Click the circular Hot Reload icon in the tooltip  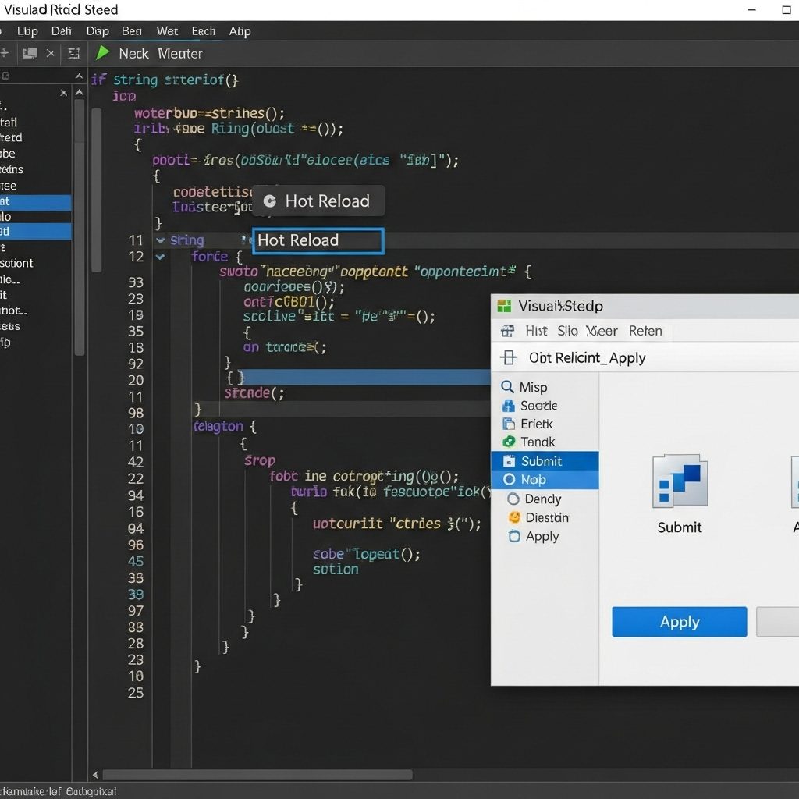point(268,201)
